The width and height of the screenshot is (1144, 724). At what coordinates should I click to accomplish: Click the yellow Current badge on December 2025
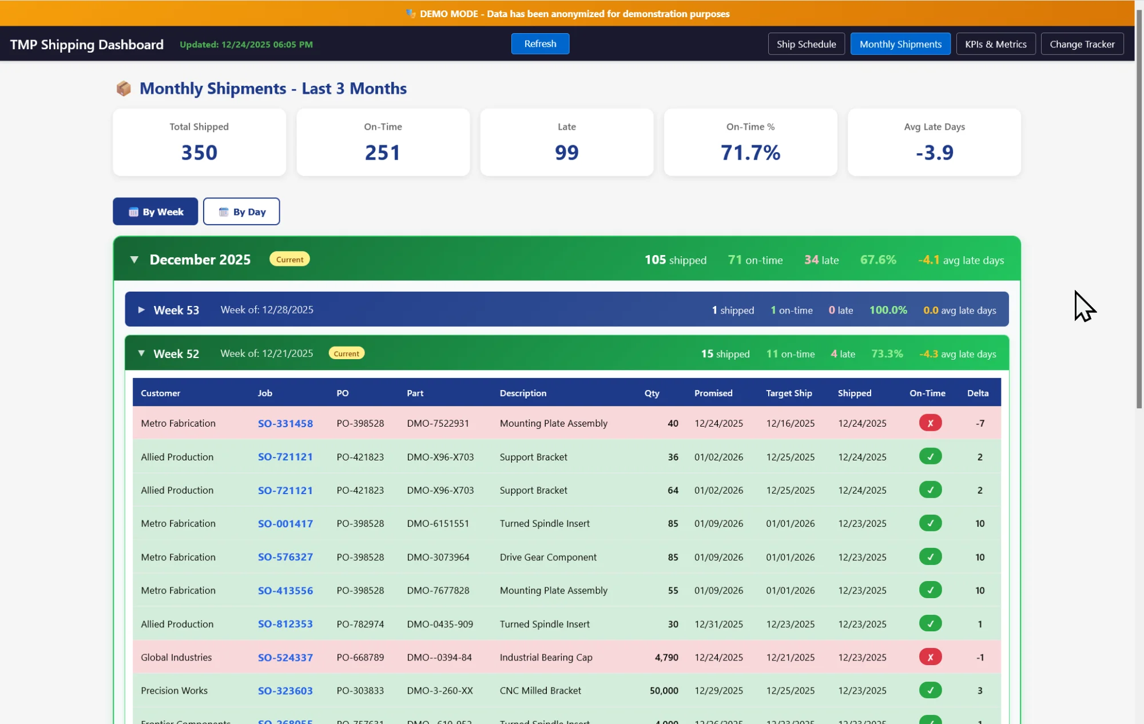tap(289, 260)
